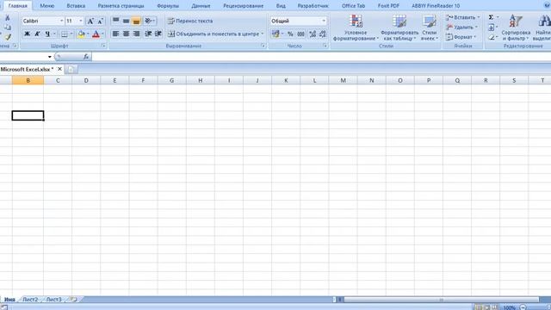Align text to middle of cell

point(126,21)
